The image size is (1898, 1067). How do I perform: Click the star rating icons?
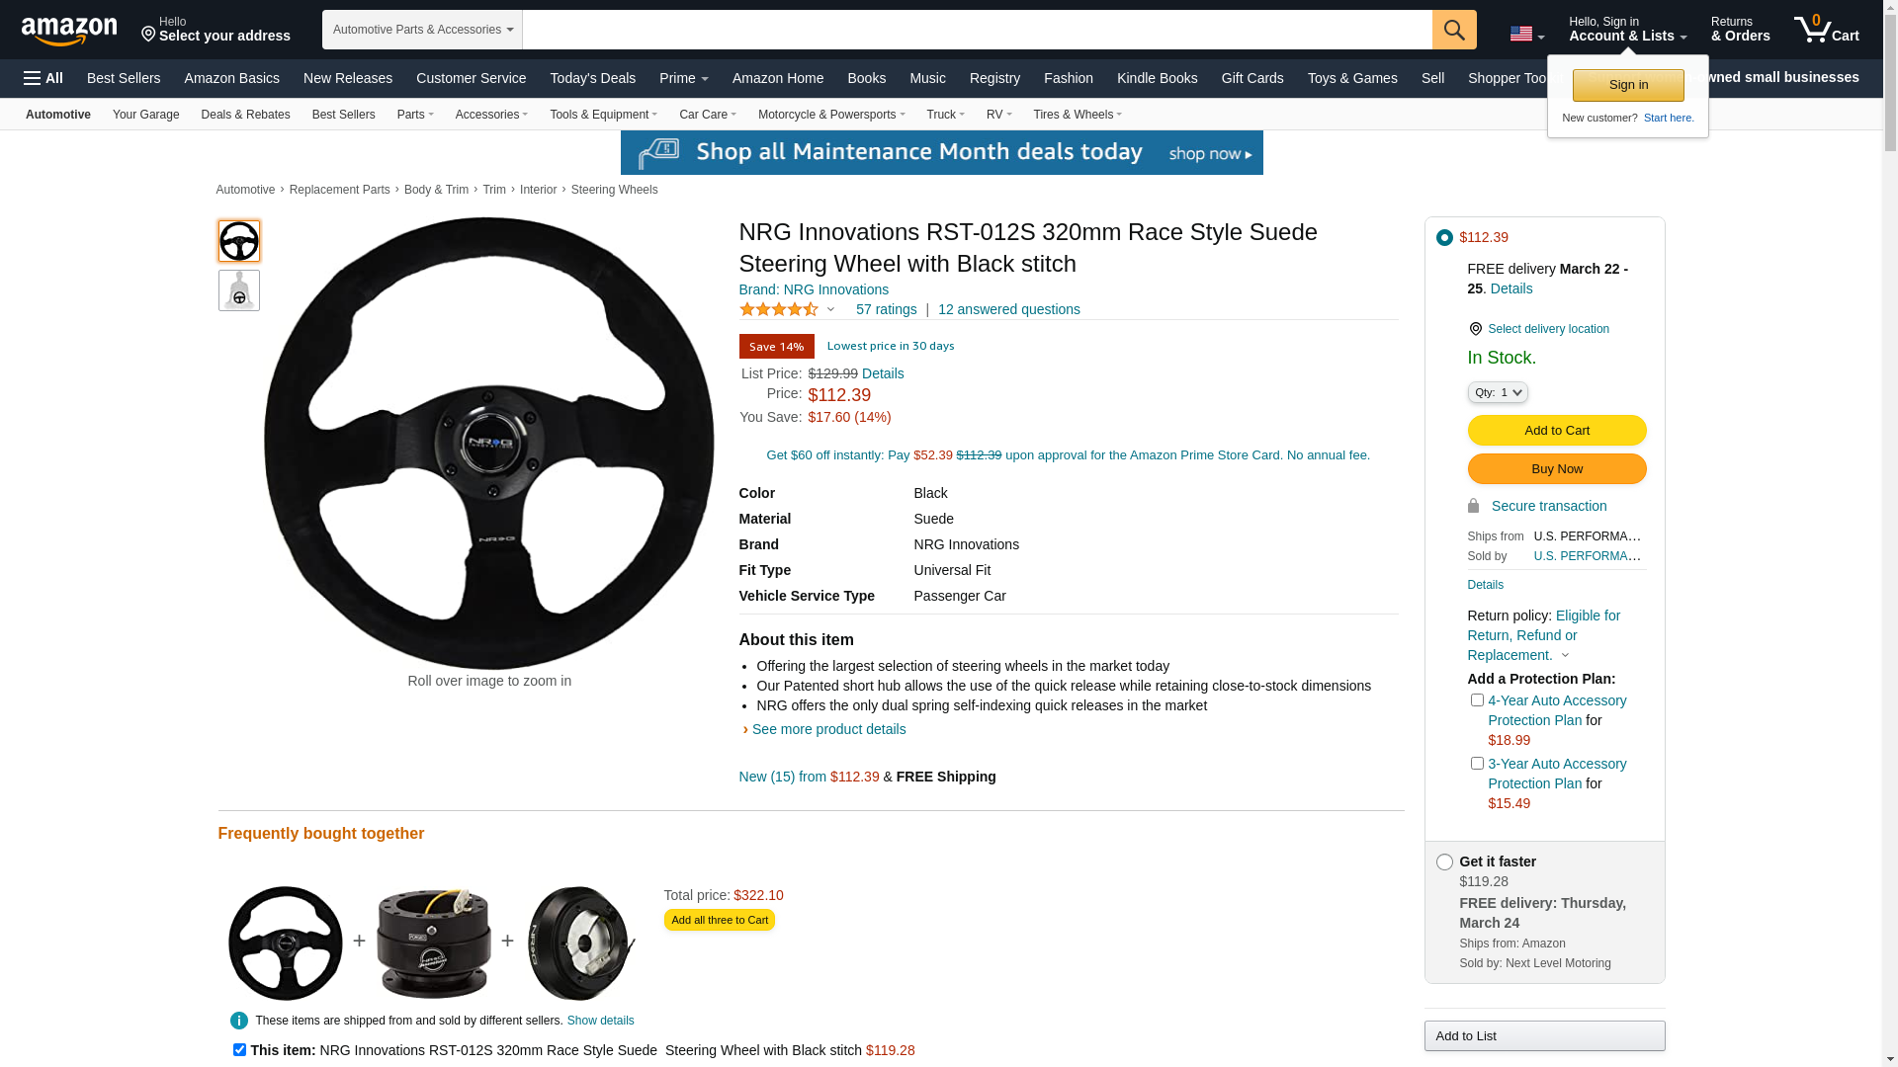[779, 309]
